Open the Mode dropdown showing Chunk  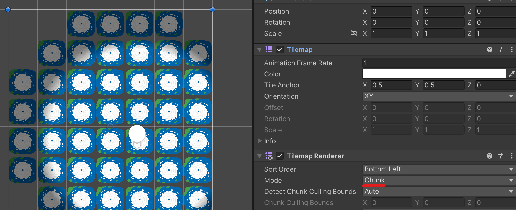coord(439,180)
